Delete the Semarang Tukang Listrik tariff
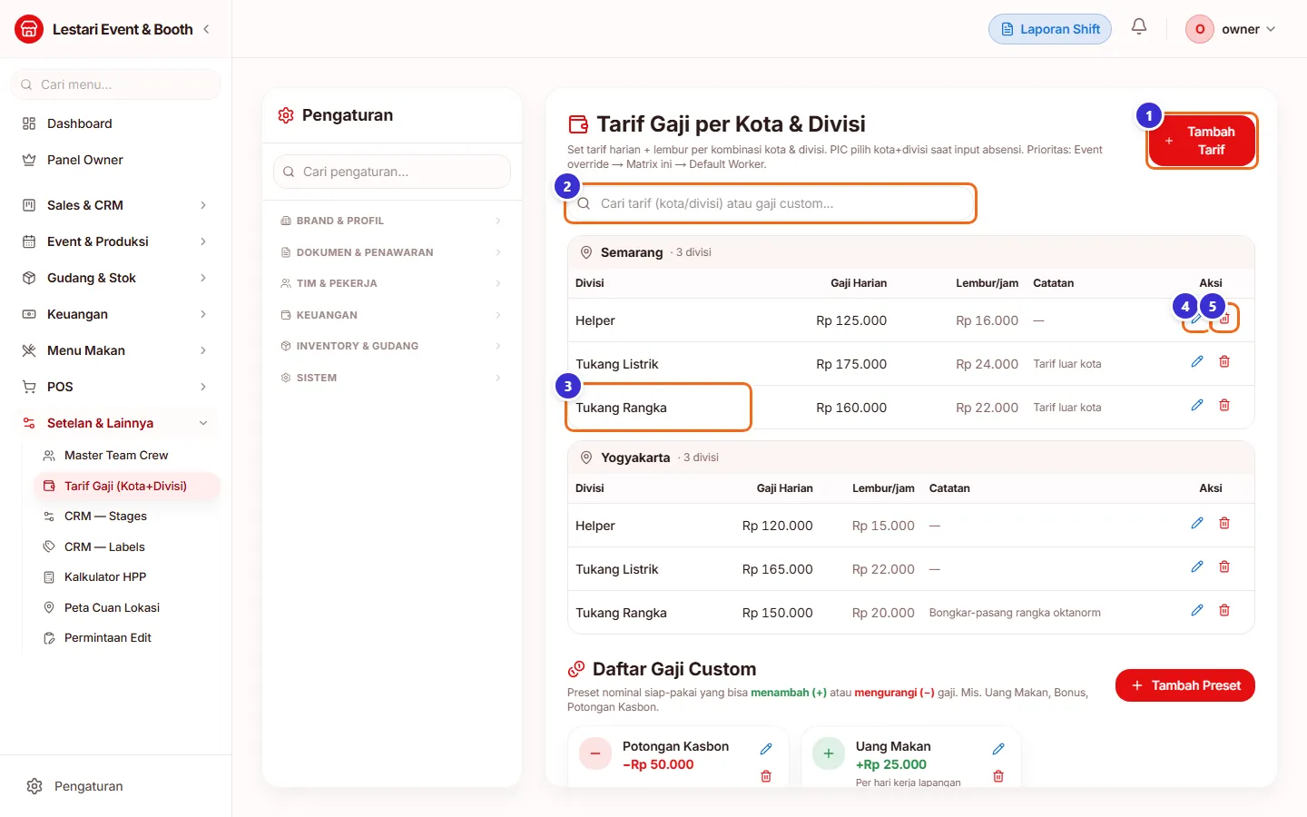 point(1224,361)
